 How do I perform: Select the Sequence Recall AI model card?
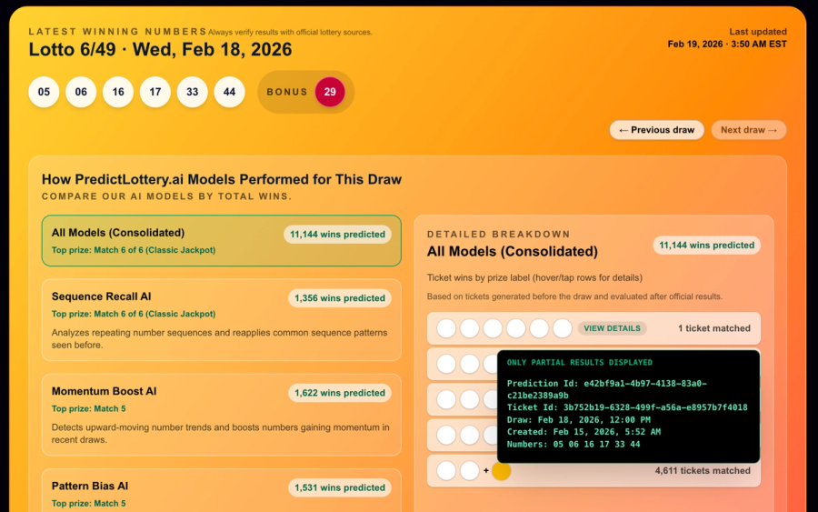221,320
